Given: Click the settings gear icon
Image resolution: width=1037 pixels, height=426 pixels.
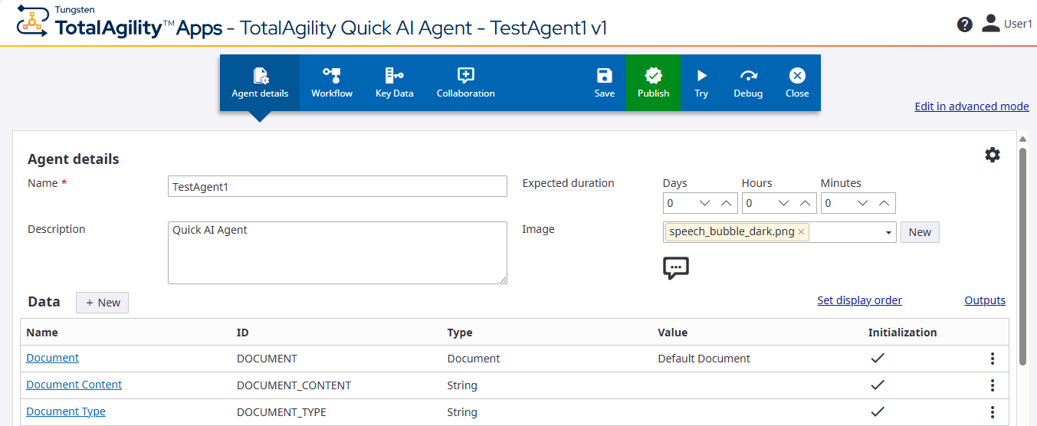Looking at the screenshot, I should (992, 156).
